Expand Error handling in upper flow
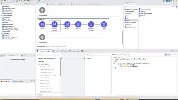Screen dimensions: 178x100 (38, 16)
